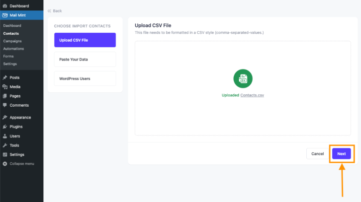Select WordPress Users import option
This screenshot has height=202, width=361.
pyautogui.click(x=85, y=78)
